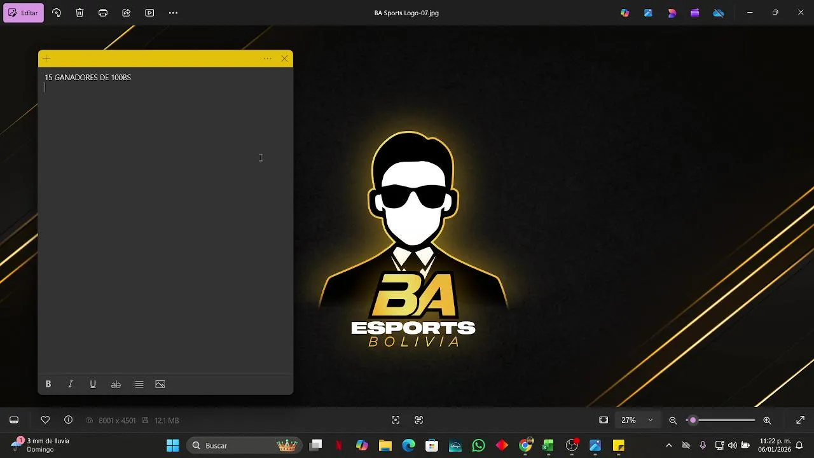Viewport: 814px width, 458px height.
Task: Open clock and date flyout
Action: point(774,445)
